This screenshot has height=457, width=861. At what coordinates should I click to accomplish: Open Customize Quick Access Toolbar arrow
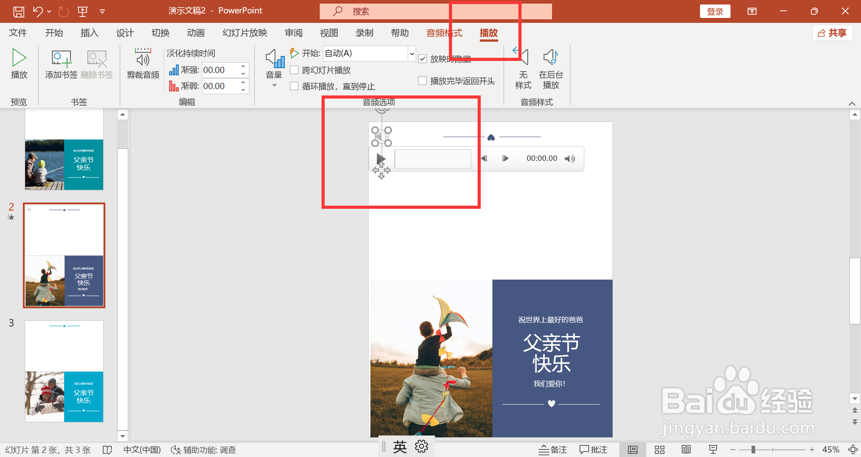(x=102, y=12)
